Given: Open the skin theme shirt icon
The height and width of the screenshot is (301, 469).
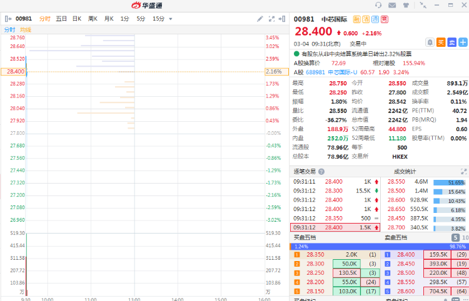Looking at the screenshot, I should (407, 5).
